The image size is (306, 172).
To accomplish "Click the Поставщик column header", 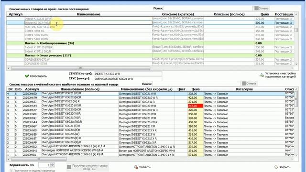I will coord(284,14).
